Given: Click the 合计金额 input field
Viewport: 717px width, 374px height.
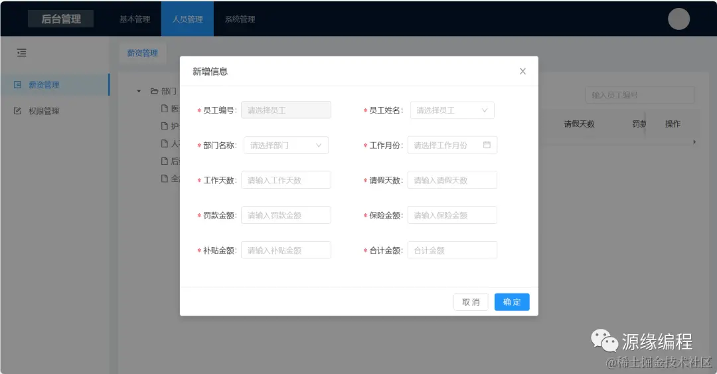Looking at the screenshot, I should [452, 250].
